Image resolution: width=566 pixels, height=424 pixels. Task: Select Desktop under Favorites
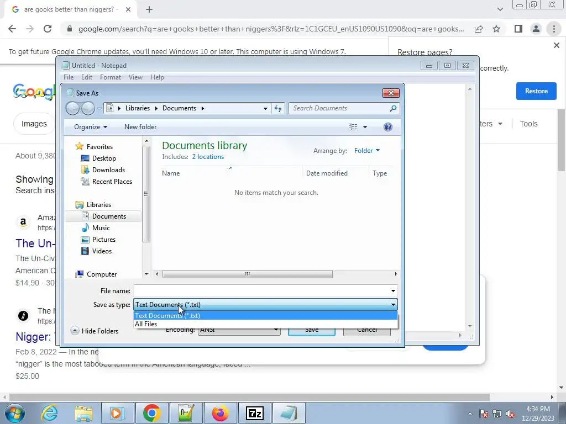click(104, 158)
